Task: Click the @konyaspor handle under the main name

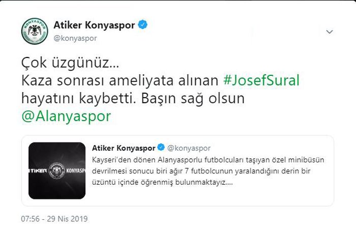Action: (75, 38)
